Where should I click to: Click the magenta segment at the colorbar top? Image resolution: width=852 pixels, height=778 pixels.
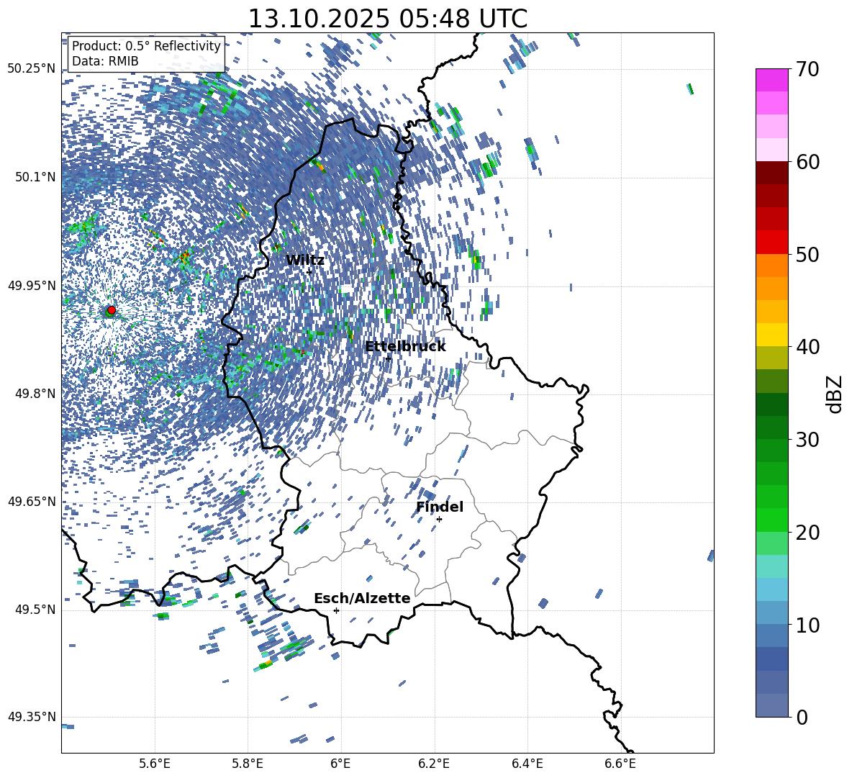[772, 80]
